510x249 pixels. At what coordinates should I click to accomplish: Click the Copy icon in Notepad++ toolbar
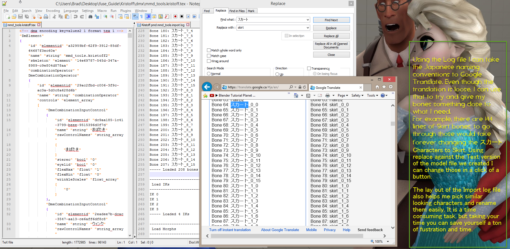click(x=61, y=17)
